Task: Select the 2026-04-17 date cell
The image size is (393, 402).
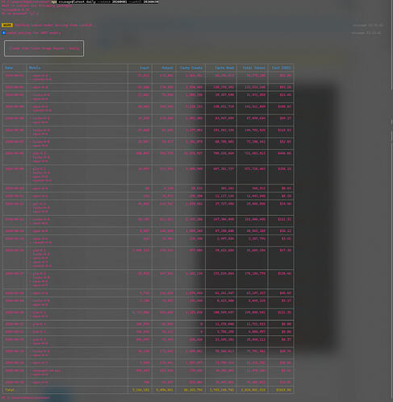Action: pos(15,274)
